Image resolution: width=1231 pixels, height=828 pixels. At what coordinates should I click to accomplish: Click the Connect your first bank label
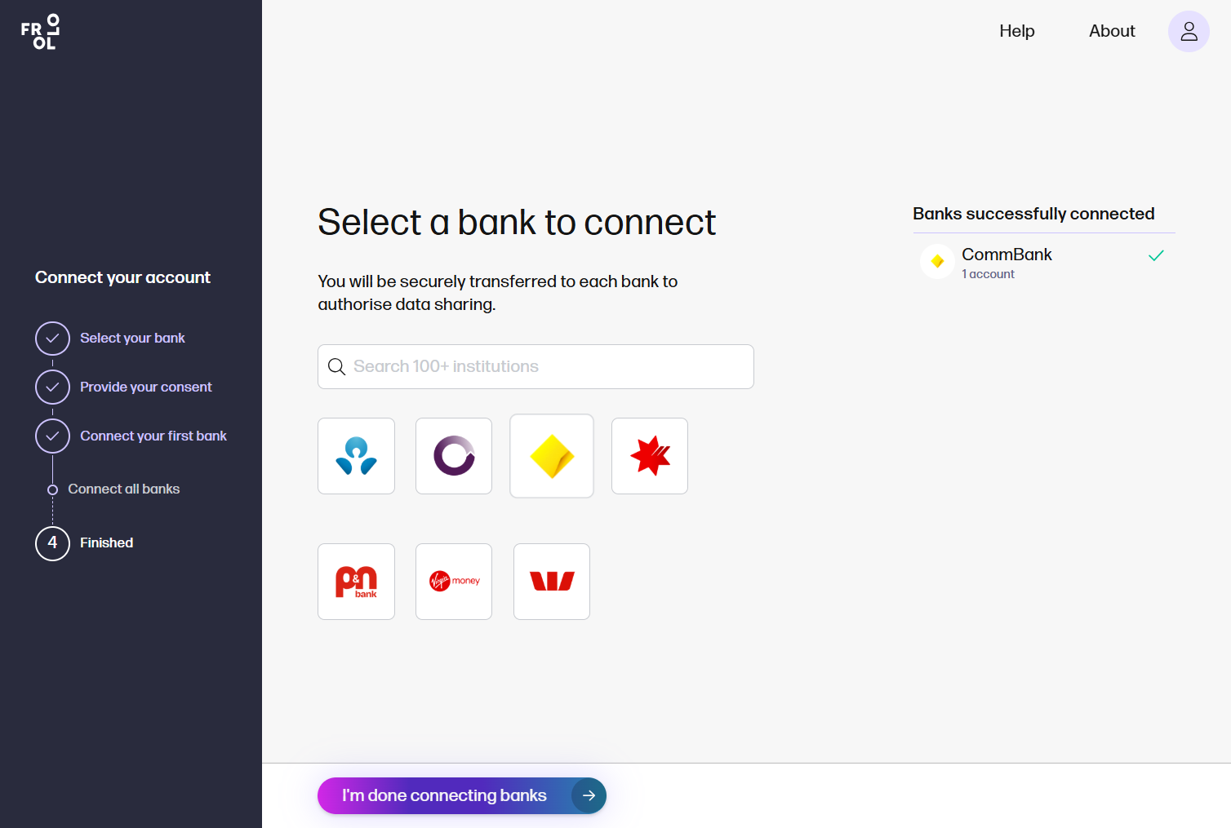pyautogui.click(x=153, y=436)
